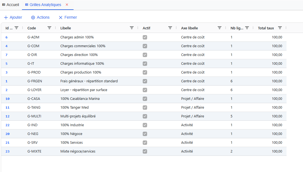This screenshot has height=172, width=303.
Task: Click the Id 23 link for G-MIXTE
Action: pos(7,151)
